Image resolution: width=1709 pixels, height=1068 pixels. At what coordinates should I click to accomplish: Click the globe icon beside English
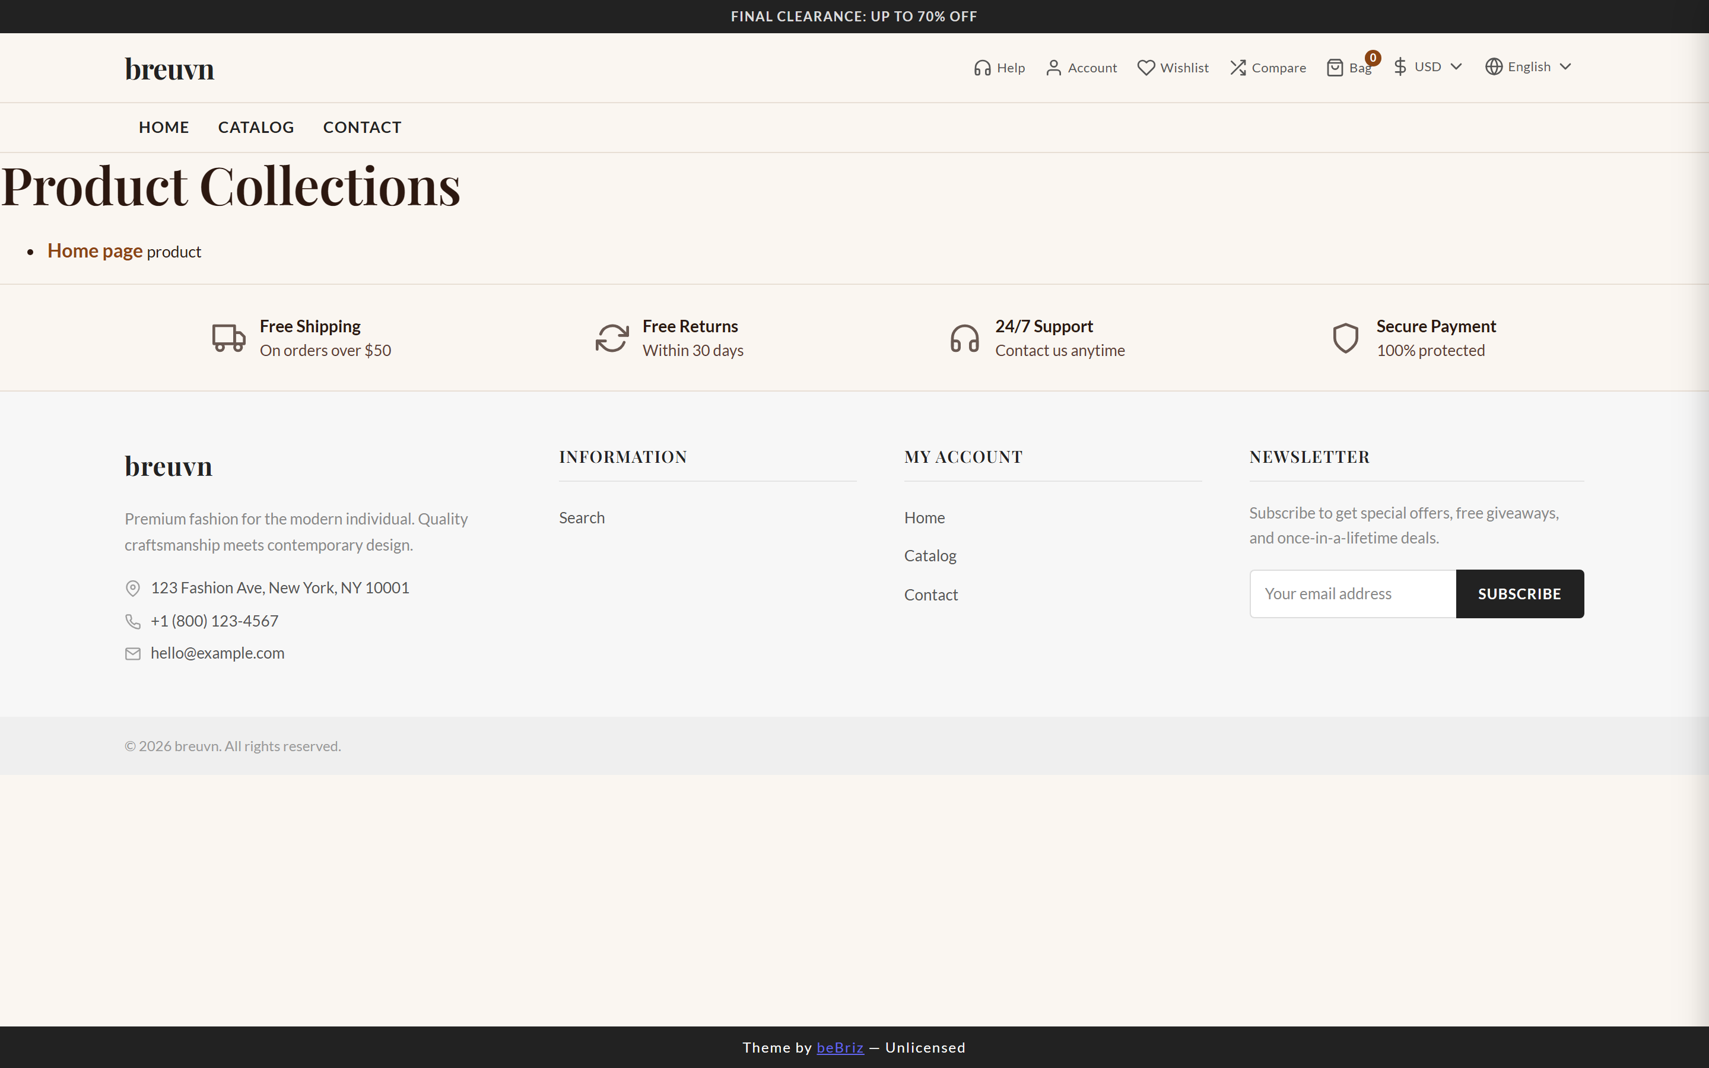1493,67
